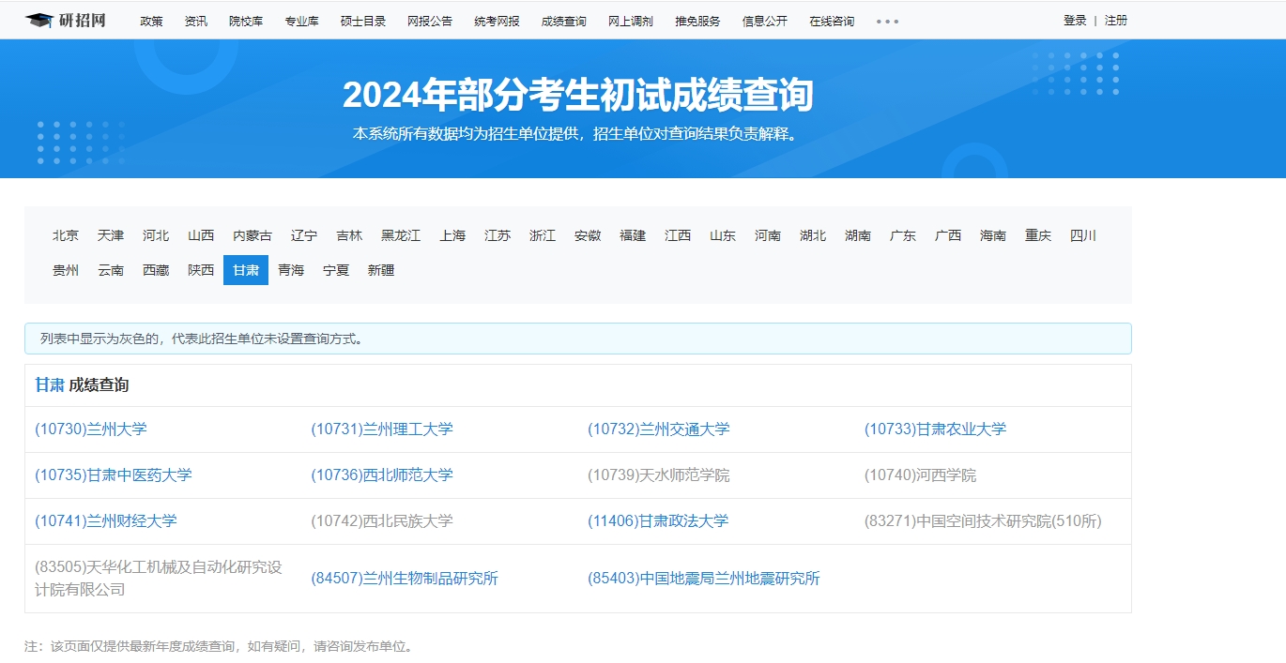The width and height of the screenshot is (1286, 663).
Task: Click grayed (10740)河西学院 entry
Action: tap(920, 475)
